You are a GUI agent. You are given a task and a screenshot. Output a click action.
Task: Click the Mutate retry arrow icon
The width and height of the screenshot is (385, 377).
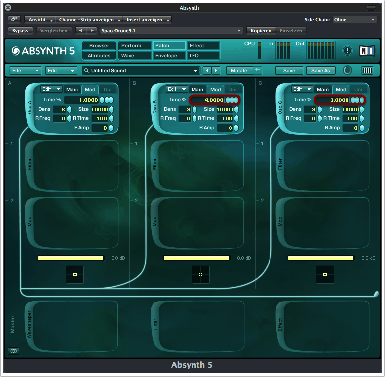258,71
